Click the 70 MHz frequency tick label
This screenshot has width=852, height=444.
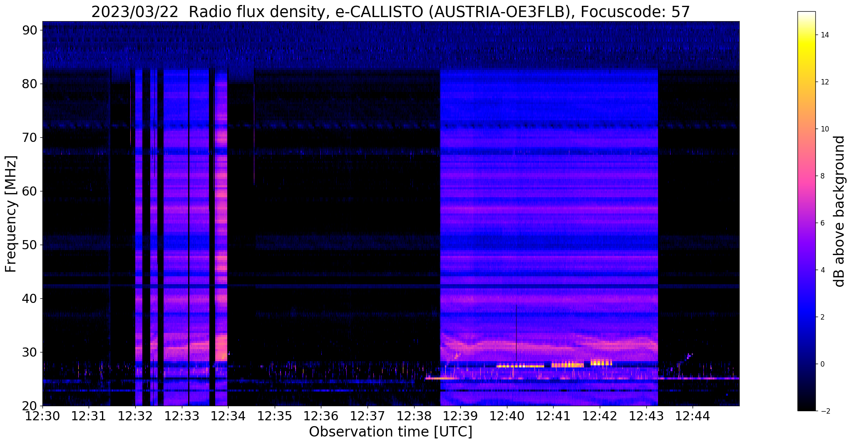30,137
